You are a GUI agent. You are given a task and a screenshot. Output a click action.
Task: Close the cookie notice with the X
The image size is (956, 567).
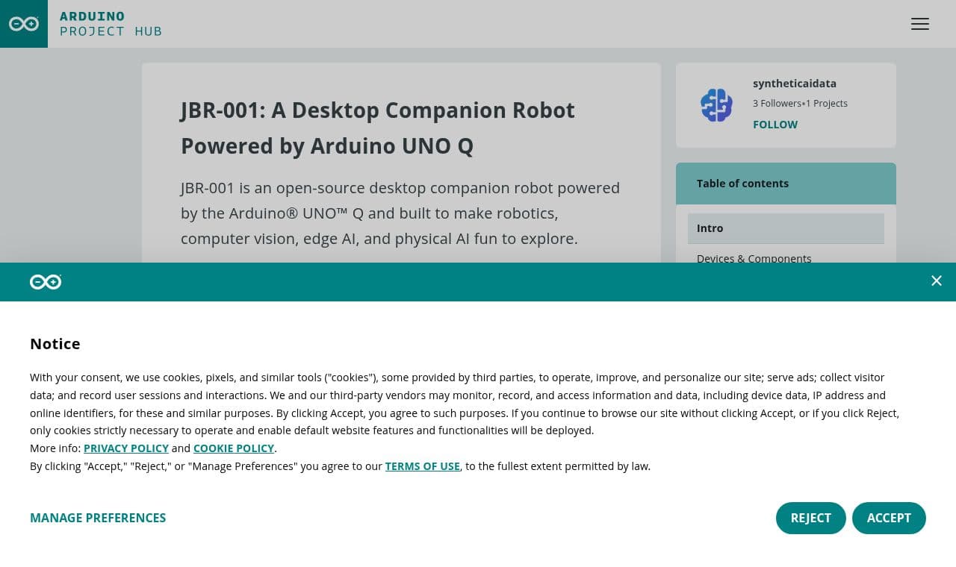(937, 281)
